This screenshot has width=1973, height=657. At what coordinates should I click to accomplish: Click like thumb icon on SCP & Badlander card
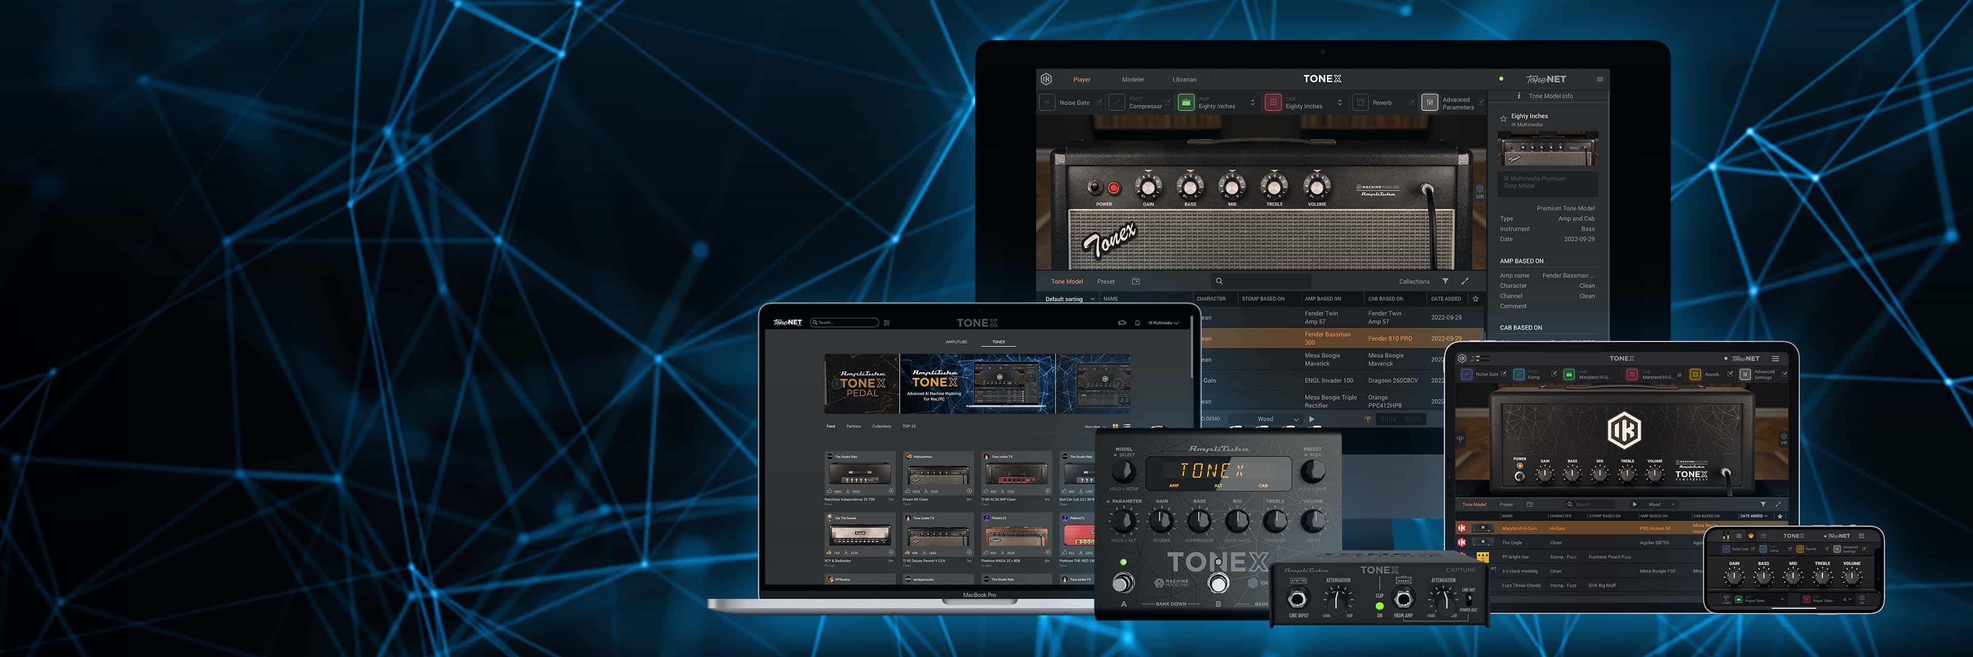pyautogui.click(x=830, y=552)
